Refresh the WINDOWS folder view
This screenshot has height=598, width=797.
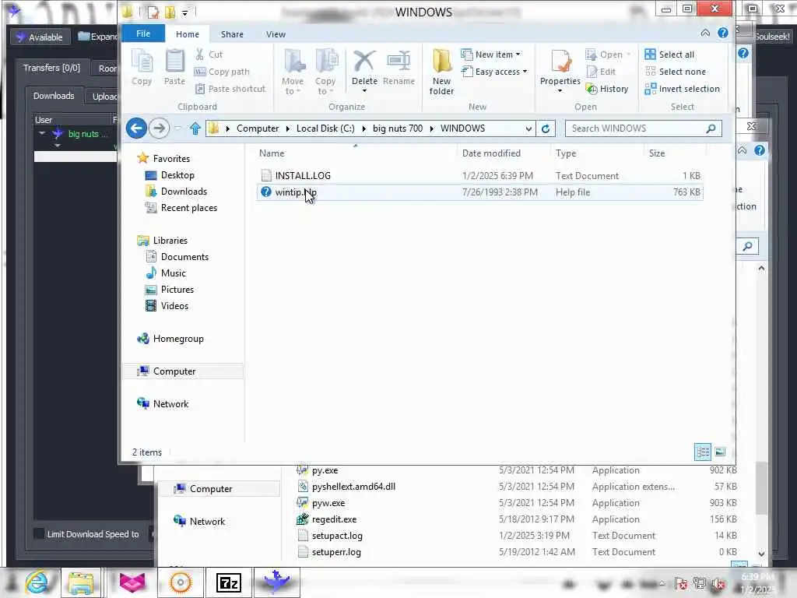click(x=546, y=128)
